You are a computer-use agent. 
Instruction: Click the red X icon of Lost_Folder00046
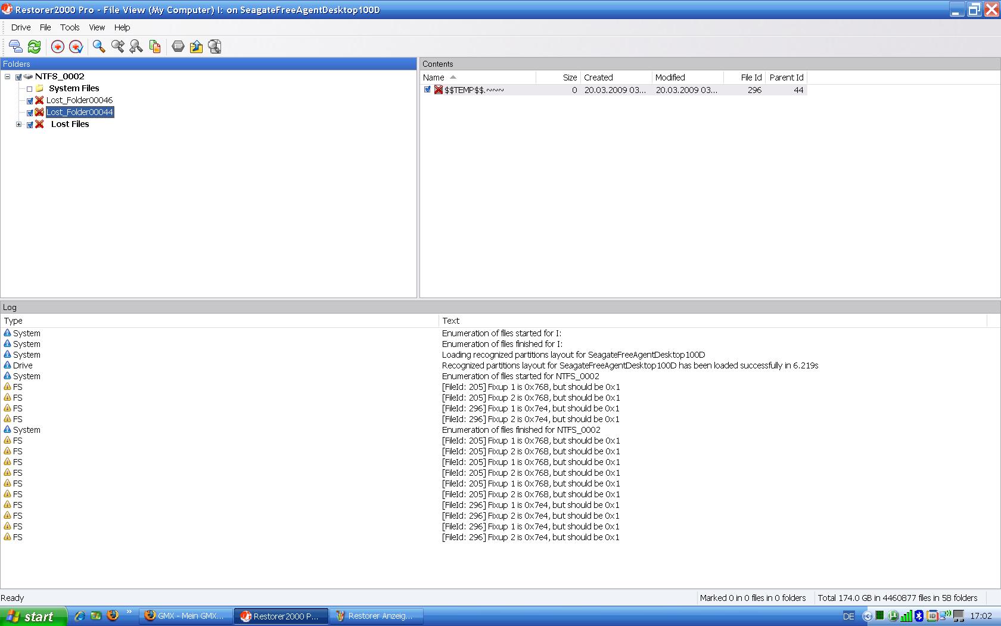pos(39,100)
